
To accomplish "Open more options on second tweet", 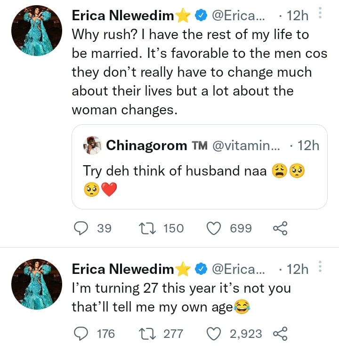I will pyautogui.click(x=320, y=268).
